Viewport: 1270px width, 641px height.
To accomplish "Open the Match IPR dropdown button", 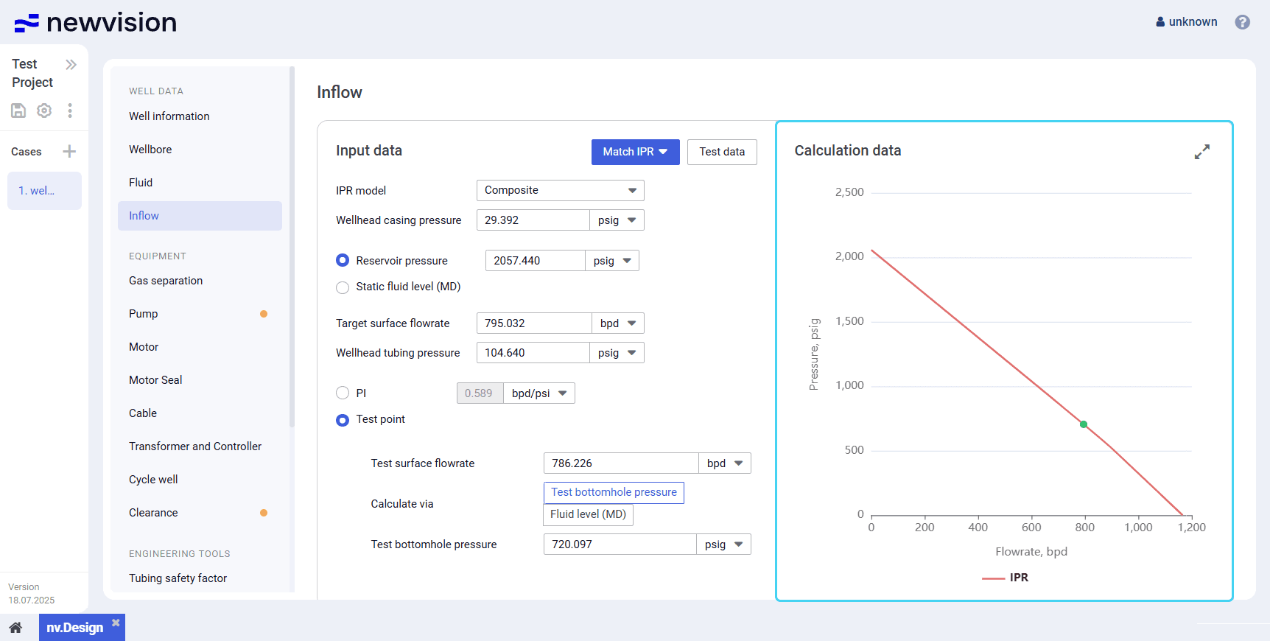I will coord(635,152).
